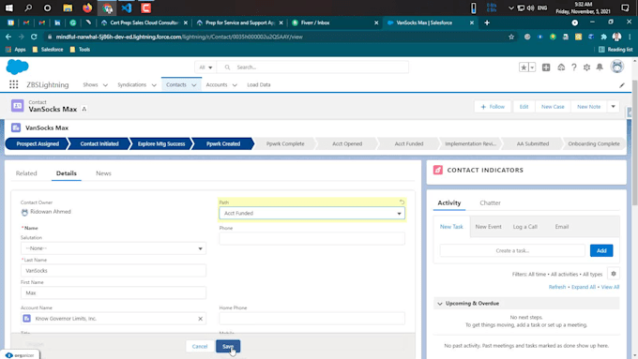Viewport: 638px width, 359px height.
Task: Open View All activities link
Action: (610, 287)
